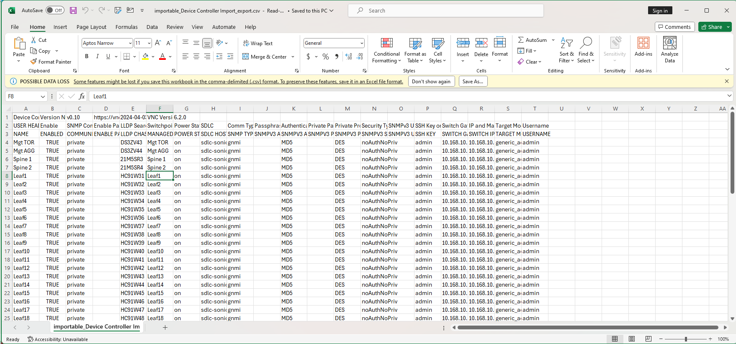The width and height of the screenshot is (736, 344).
Task: Switch to the Page Layout tab
Action: [91, 27]
